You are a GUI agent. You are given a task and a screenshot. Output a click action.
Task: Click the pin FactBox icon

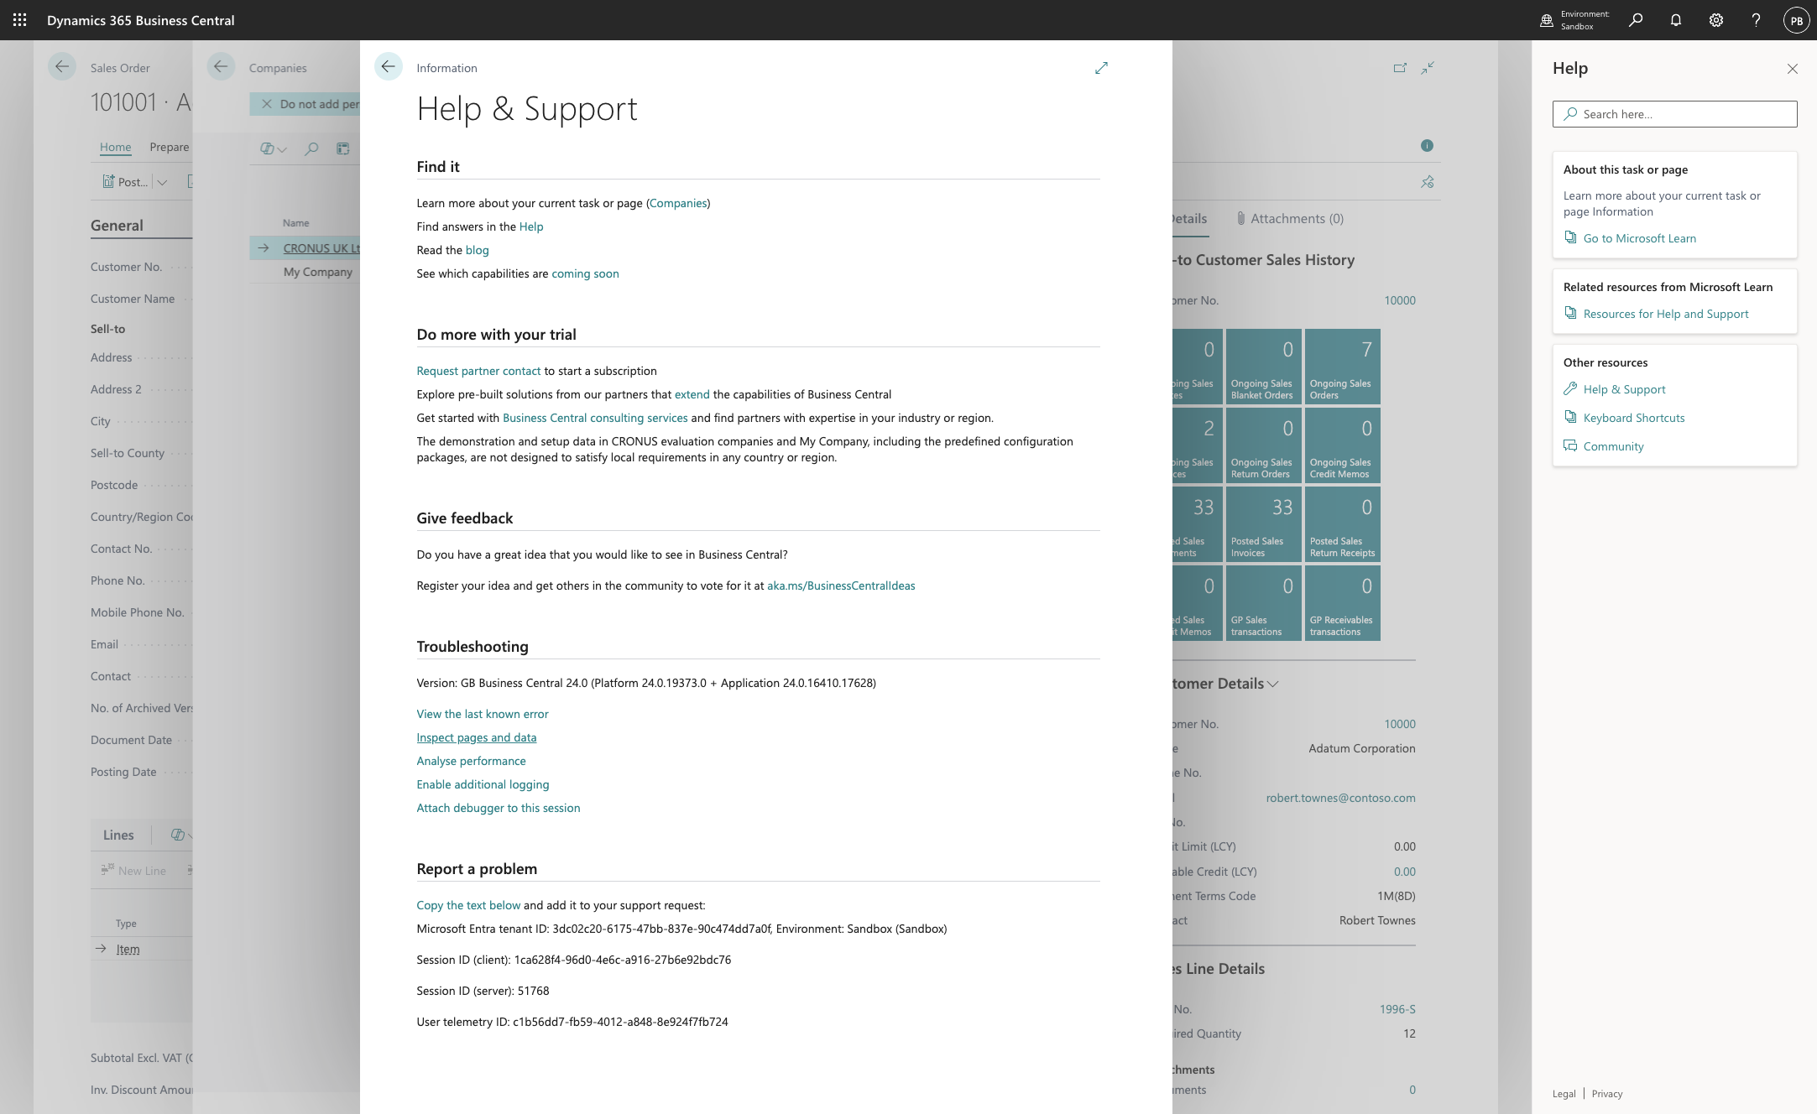(x=1428, y=182)
